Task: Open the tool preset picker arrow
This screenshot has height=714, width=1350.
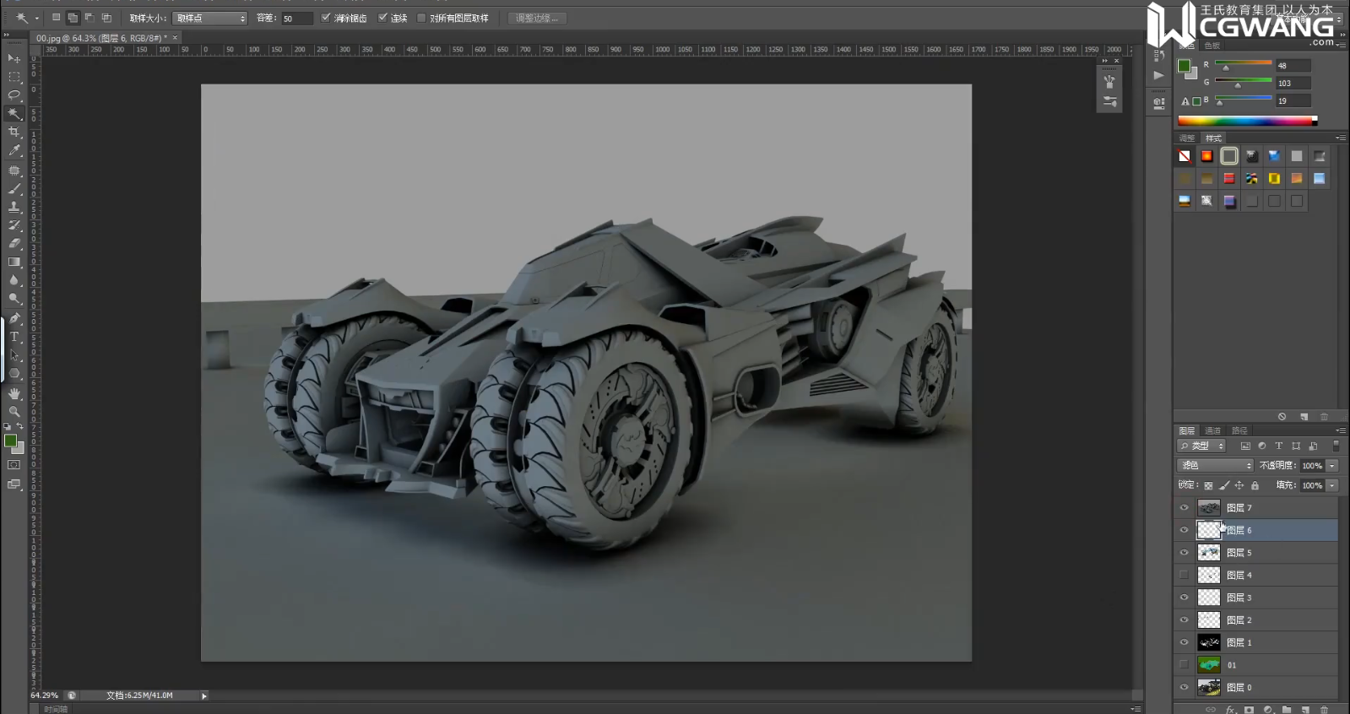Action: tap(36, 18)
